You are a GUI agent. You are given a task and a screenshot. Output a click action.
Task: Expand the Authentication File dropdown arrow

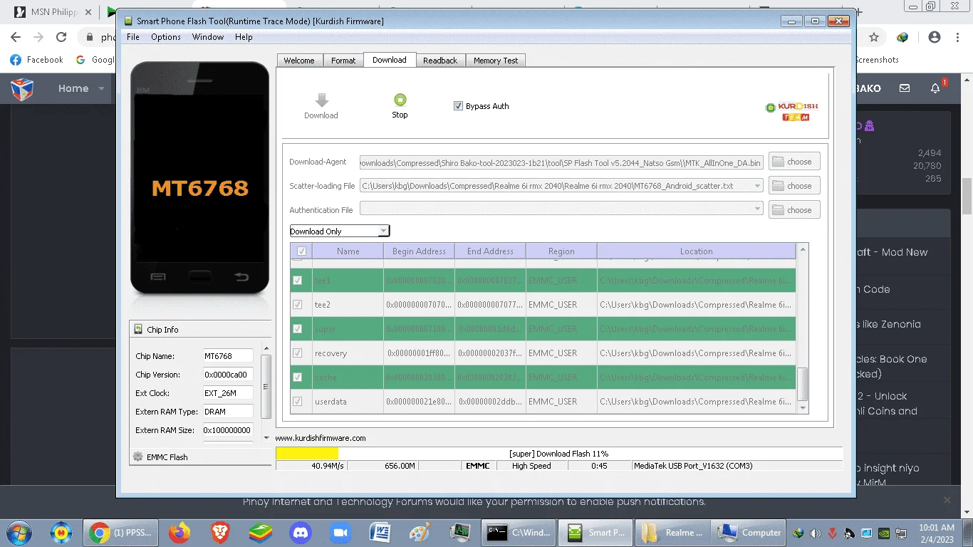coord(757,209)
